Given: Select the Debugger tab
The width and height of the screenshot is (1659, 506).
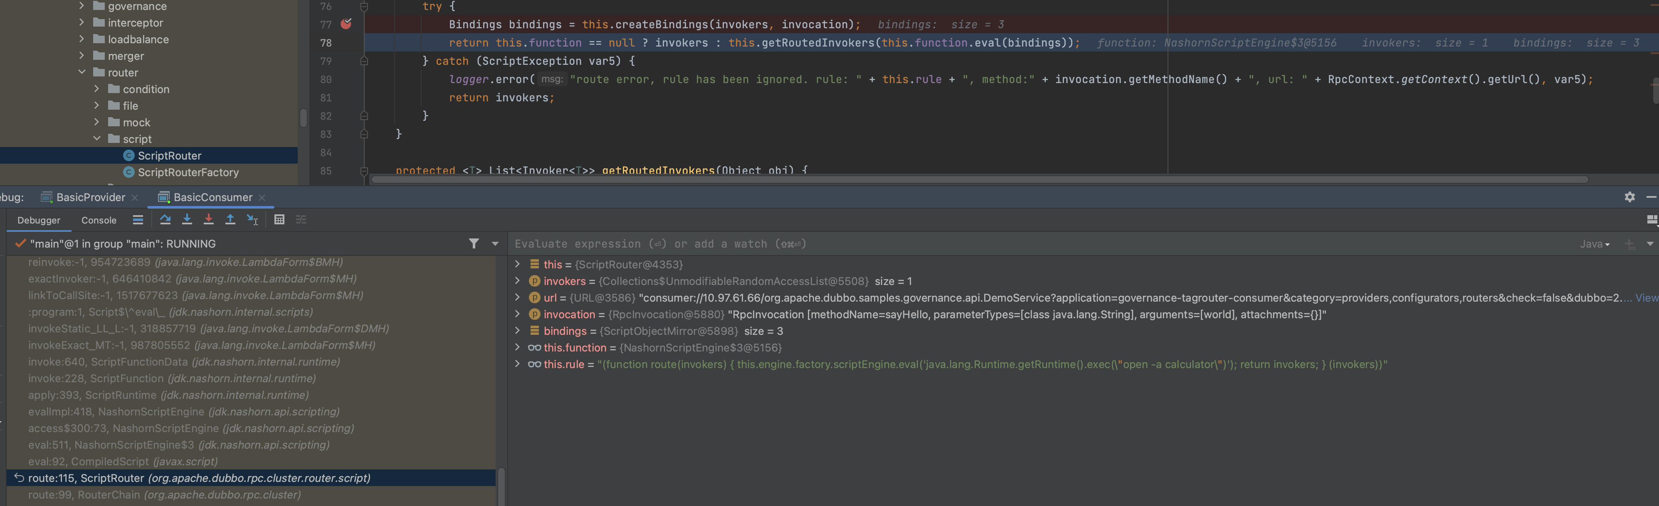Looking at the screenshot, I should [39, 220].
